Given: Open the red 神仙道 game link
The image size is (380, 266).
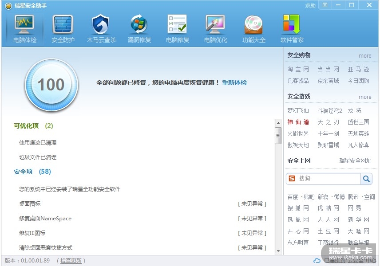Looking at the screenshot, I should coord(298,122).
